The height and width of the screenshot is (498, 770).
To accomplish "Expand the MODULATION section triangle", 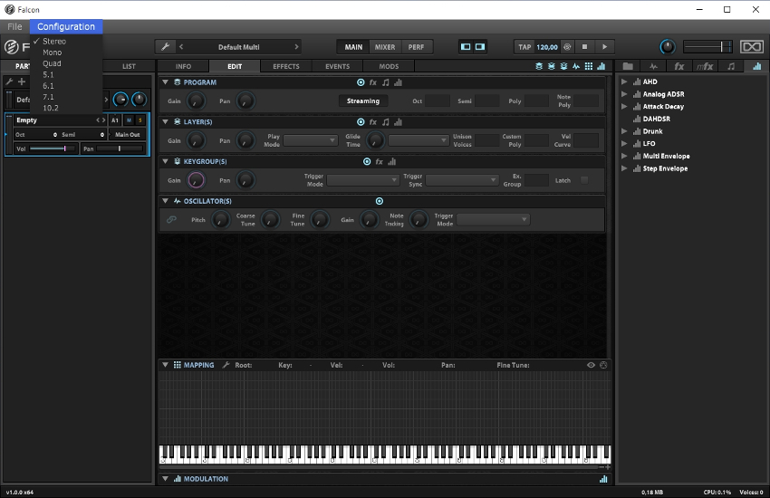I will click(166, 479).
